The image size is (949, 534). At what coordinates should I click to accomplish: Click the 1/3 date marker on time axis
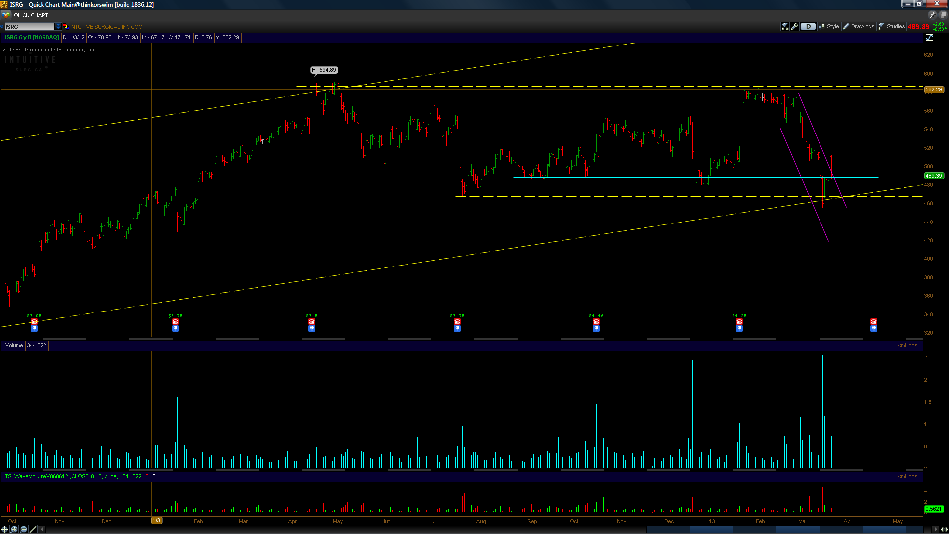pyautogui.click(x=156, y=520)
